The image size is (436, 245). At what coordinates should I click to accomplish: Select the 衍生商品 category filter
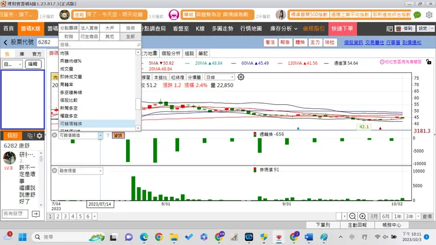click(x=89, y=37)
